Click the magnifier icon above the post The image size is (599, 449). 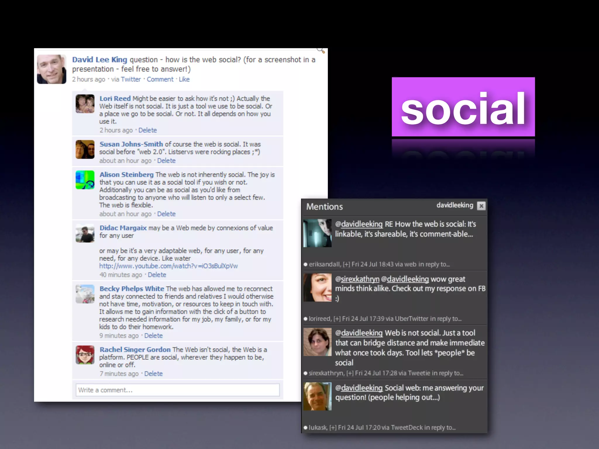click(321, 50)
